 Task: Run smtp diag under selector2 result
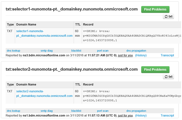47,111
